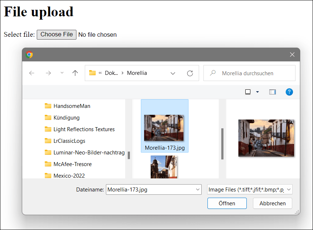
Task: Expand the view layout options arrow
Action: click(257, 92)
